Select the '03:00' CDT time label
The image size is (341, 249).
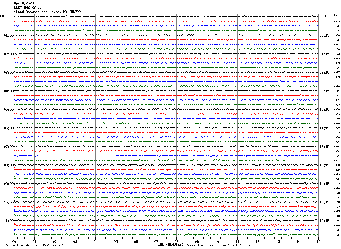(x=9, y=73)
